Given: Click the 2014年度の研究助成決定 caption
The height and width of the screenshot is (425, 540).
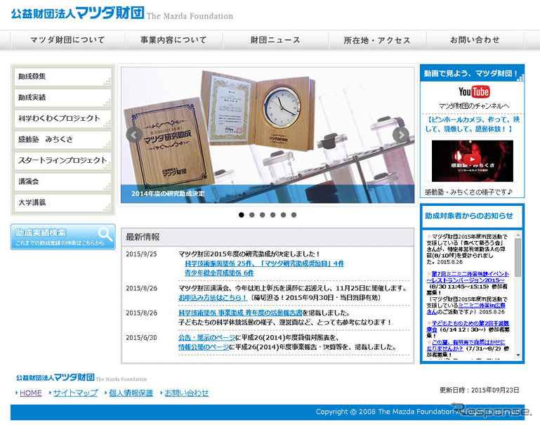Looking at the screenshot, I should (x=168, y=194).
